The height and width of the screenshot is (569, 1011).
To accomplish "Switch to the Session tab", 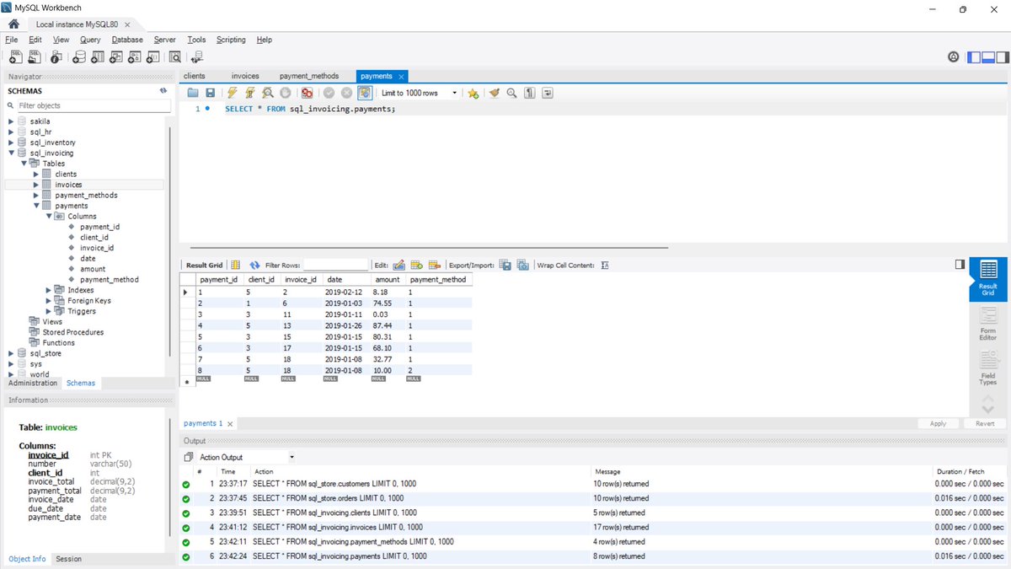I will [68, 559].
